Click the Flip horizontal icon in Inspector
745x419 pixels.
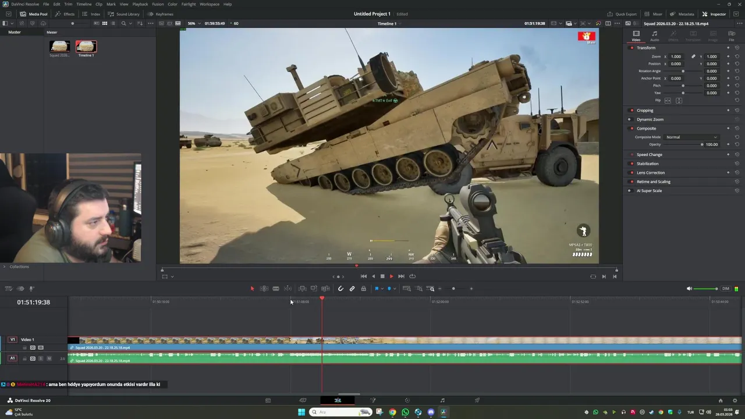click(x=668, y=101)
